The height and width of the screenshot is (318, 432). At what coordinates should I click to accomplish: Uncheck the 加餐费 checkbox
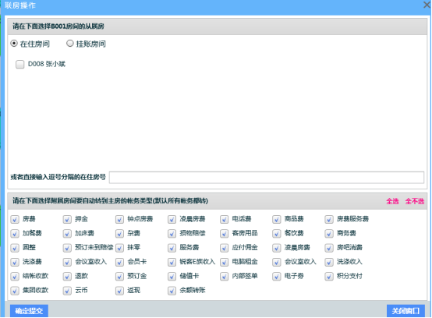click(15, 234)
